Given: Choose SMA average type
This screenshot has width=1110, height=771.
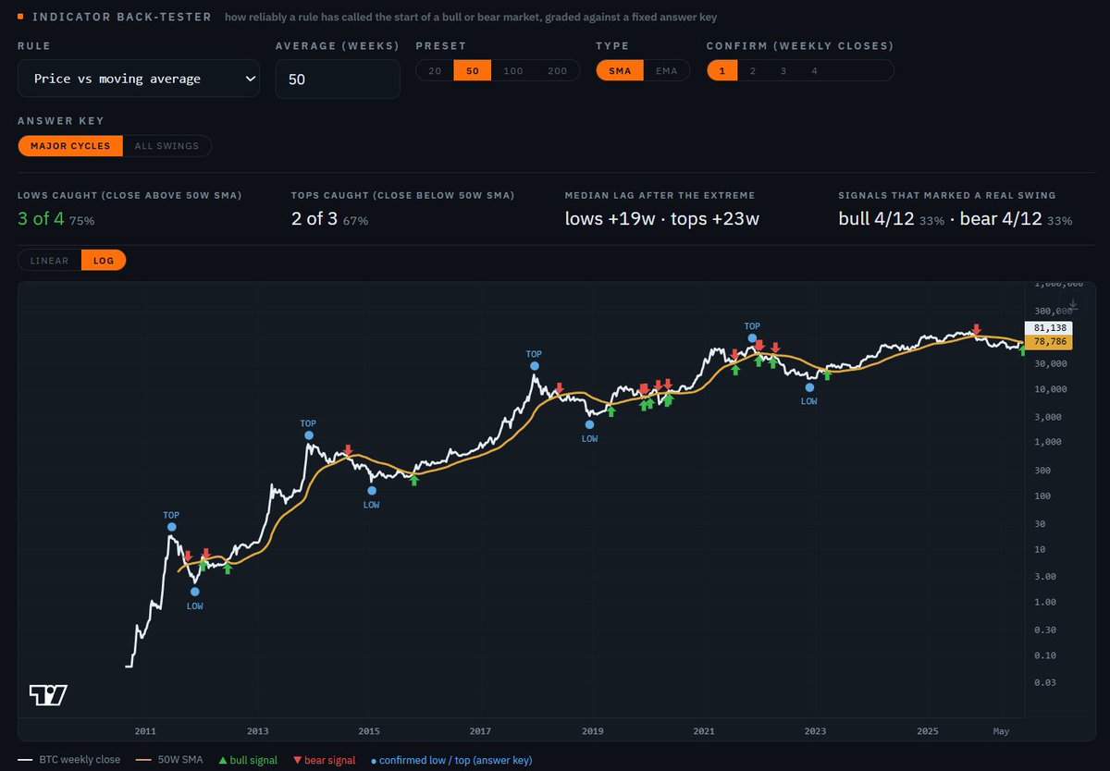Looking at the screenshot, I should 620,70.
